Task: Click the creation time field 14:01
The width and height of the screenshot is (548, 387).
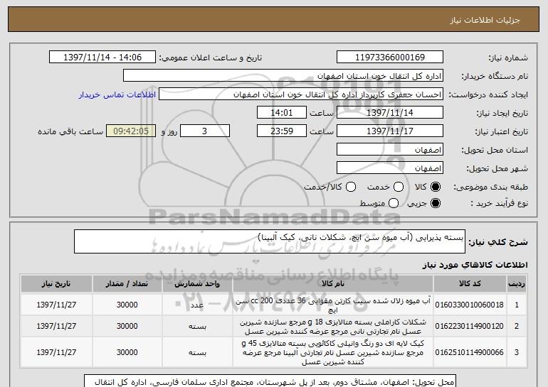Action: [282, 113]
